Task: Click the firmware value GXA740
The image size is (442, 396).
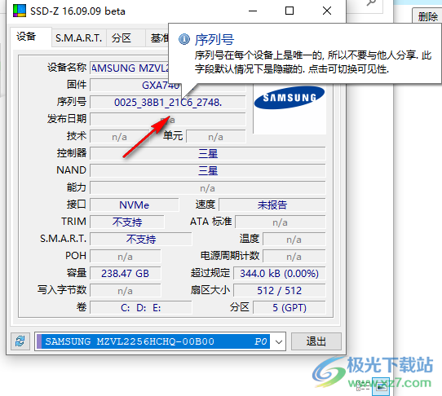Action: click(161, 86)
